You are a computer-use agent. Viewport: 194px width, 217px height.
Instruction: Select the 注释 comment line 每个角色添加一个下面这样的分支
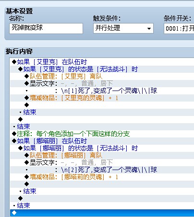102,134
